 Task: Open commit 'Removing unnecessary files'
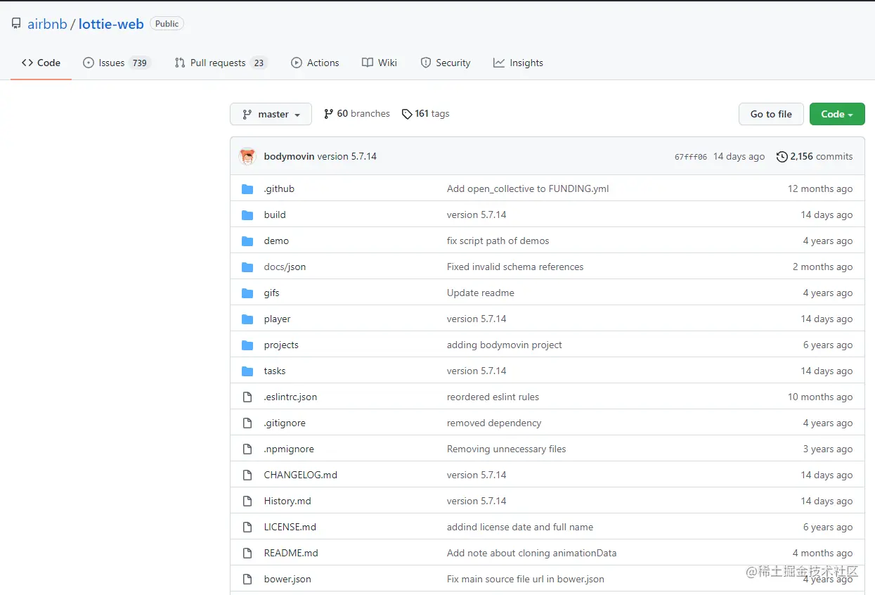(x=506, y=449)
